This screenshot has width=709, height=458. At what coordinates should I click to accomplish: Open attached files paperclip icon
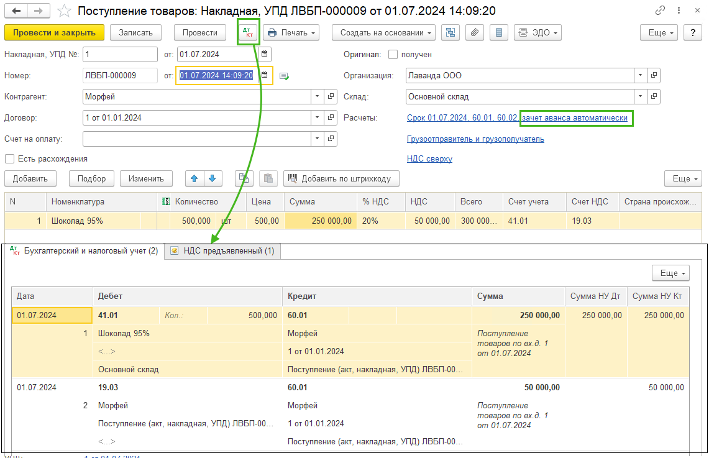pyautogui.click(x=475, y=32)
